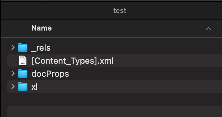Sort by the Name column header
The height and width of the screenshot is (117, 222).
coord(41,28)
